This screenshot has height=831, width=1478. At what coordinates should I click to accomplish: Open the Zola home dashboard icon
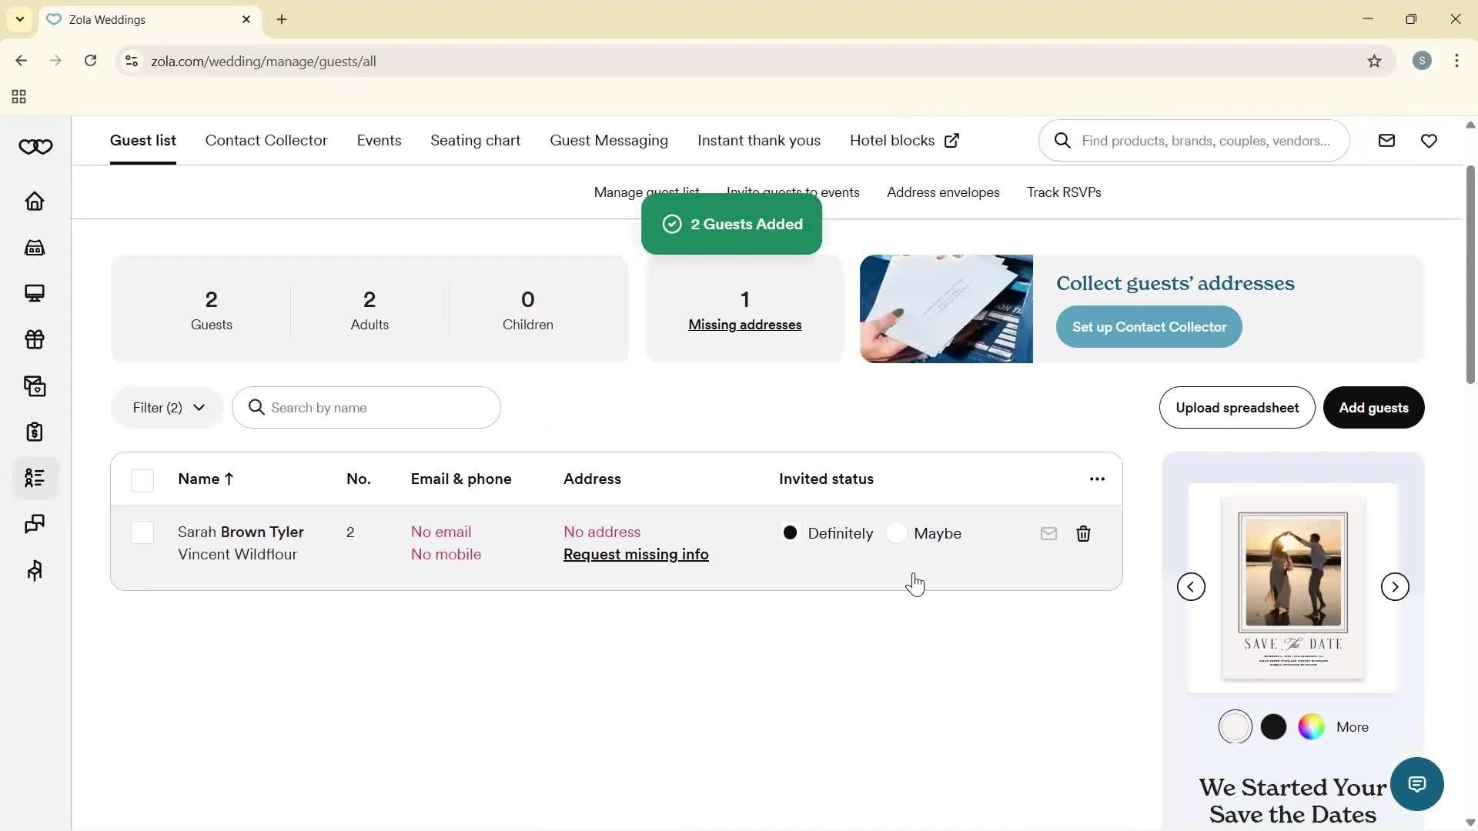tap(35, 202)
